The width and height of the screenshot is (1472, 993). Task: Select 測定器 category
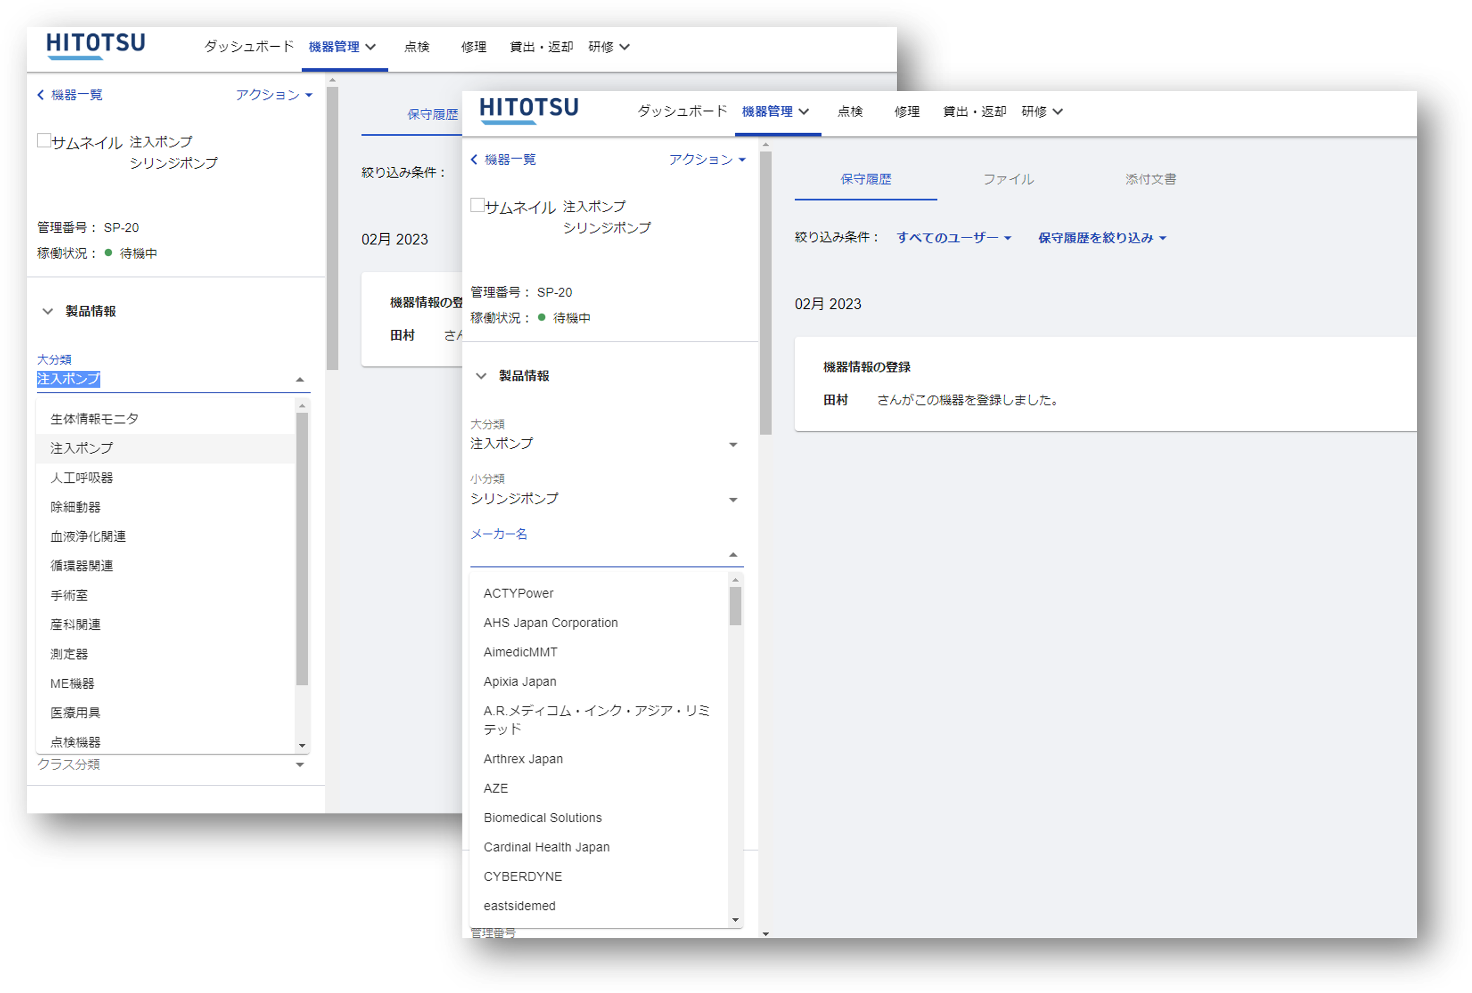166,654
